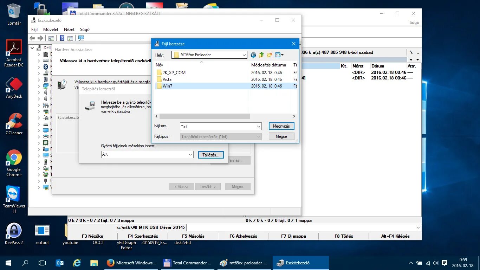
Task: Open the Nézet menu in Eszközkezelő
Action: click(69, 30)
